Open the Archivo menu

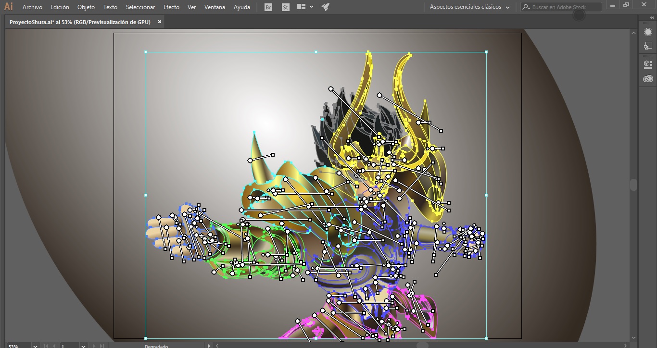click(x=32, y=7)
